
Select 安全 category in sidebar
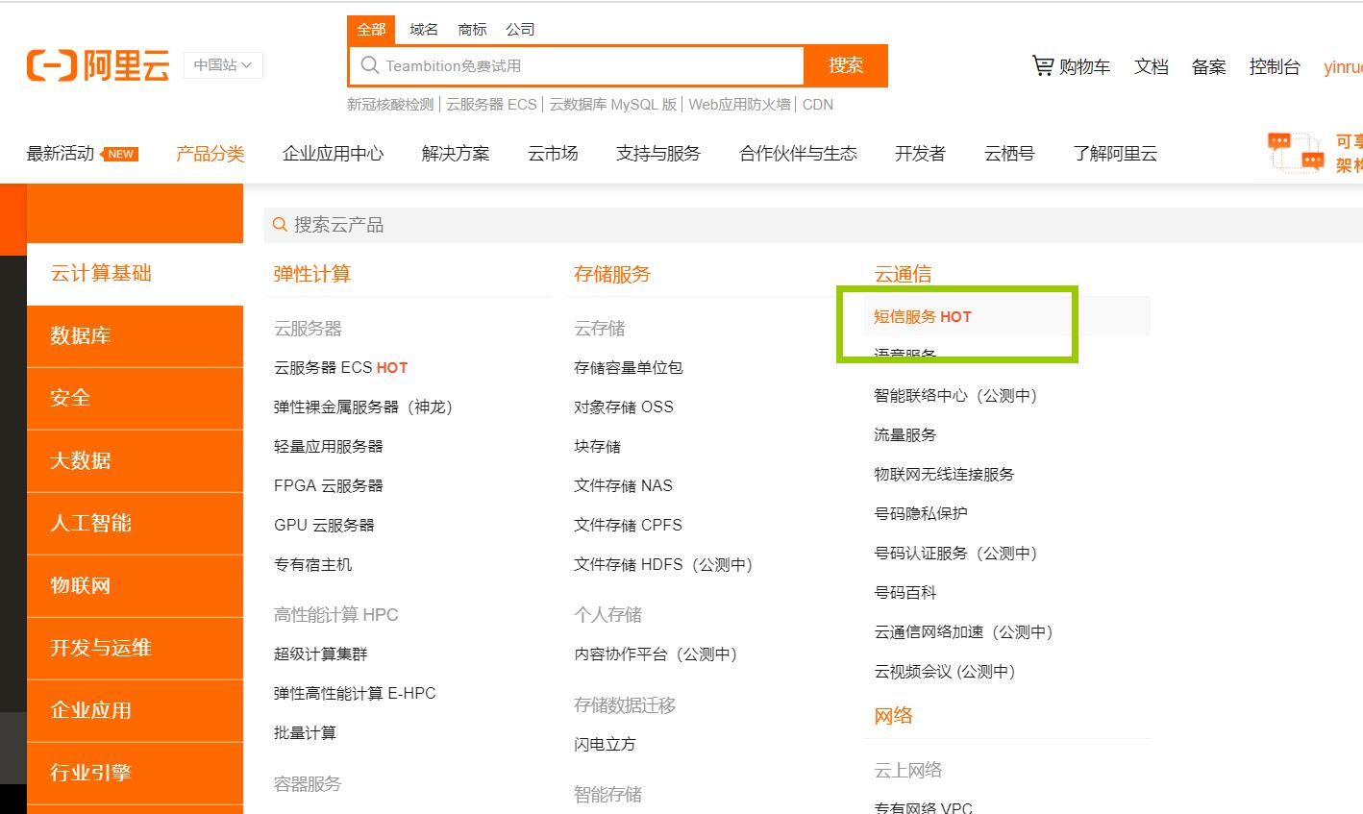pos(135,399)
